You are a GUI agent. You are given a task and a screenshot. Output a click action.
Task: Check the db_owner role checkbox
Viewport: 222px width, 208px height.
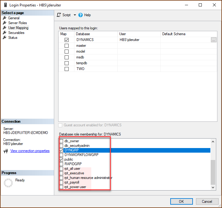click(61, 141)
